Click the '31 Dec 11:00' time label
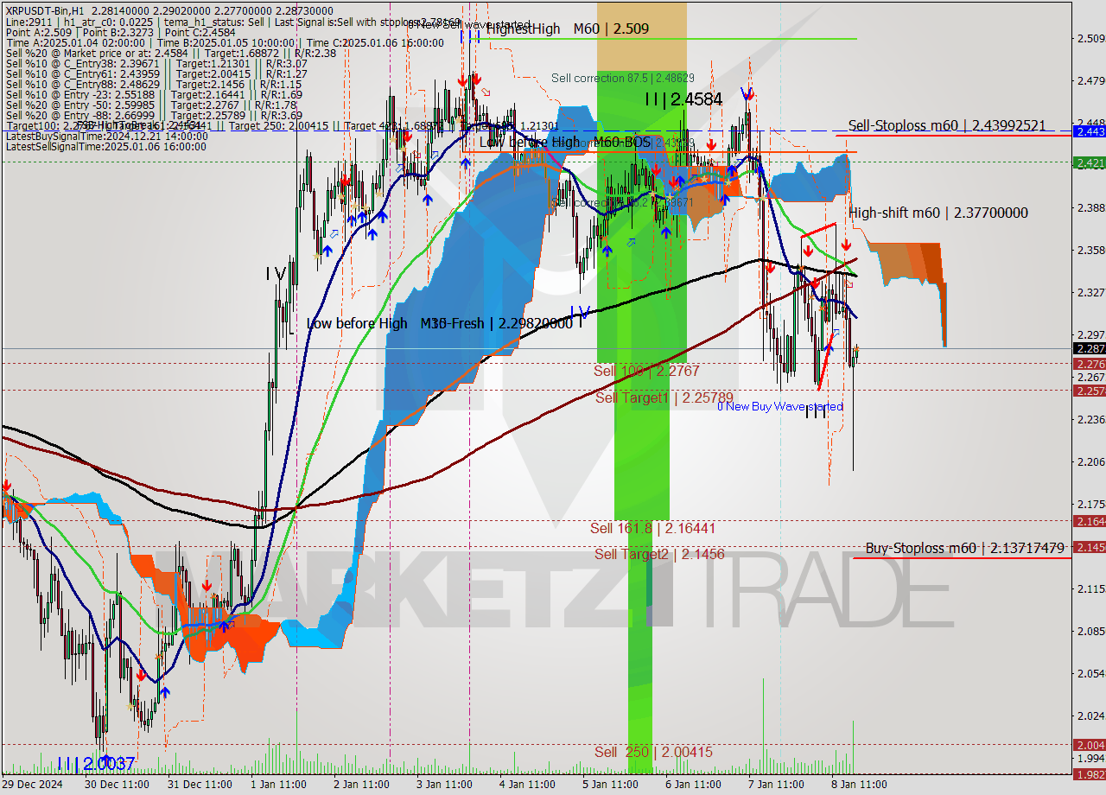 [200, 785]
